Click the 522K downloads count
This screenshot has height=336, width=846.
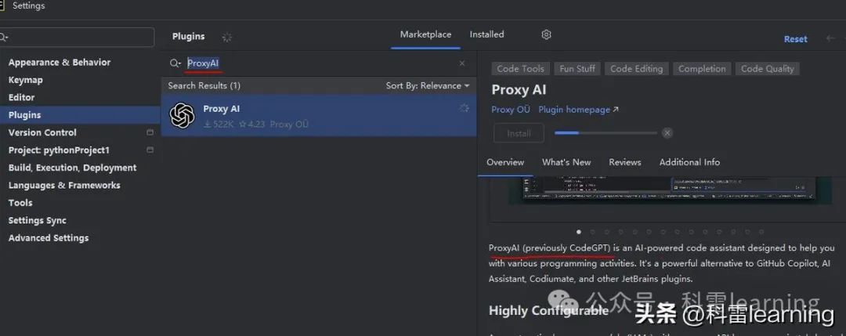click(x=219, y=124)
